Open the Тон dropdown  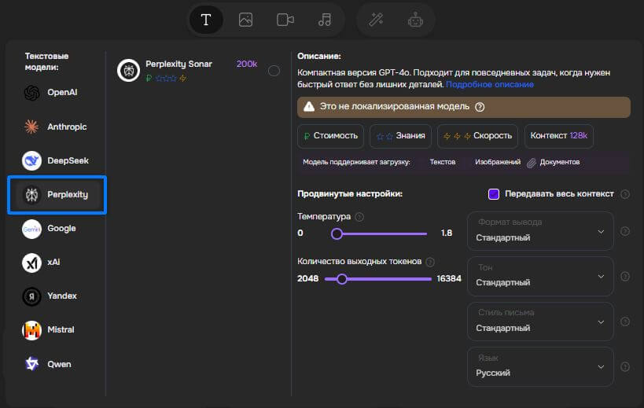click(539, 276)
